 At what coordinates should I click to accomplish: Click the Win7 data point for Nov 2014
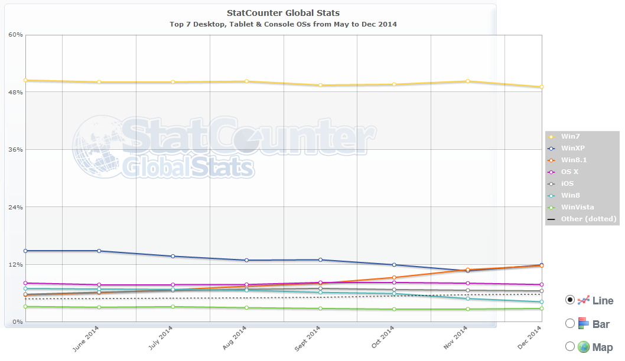pos(468,81)
